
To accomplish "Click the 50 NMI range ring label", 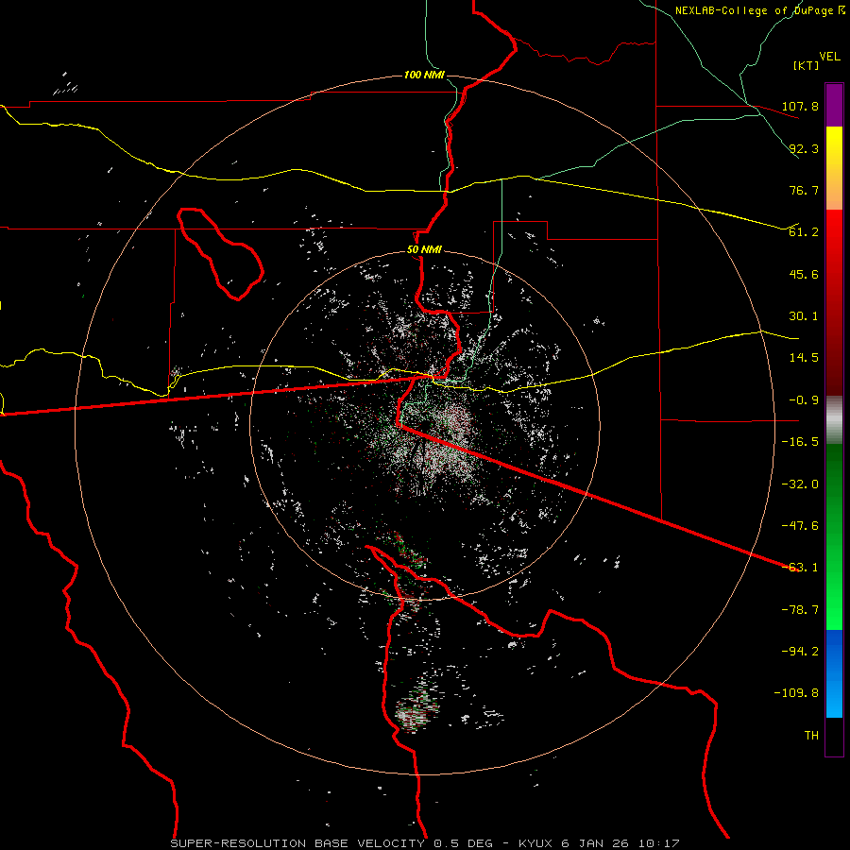I will pos(424,250).
